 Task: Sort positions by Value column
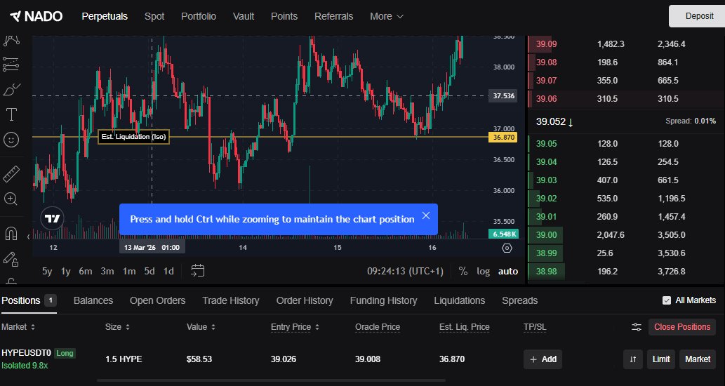(x=201, y=327)
